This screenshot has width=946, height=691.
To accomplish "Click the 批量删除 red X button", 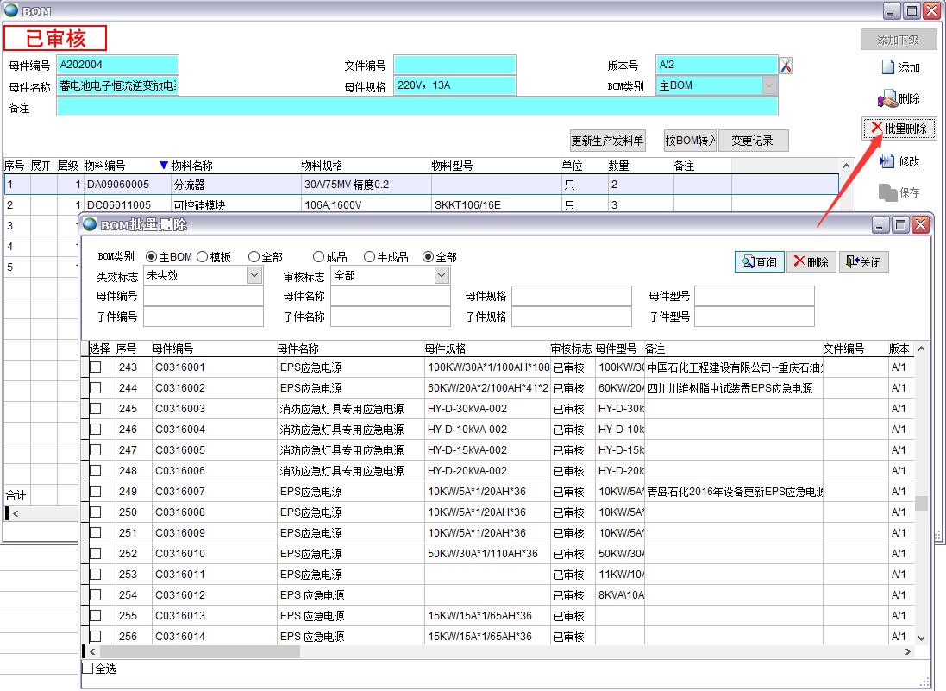I will [899, 129].
